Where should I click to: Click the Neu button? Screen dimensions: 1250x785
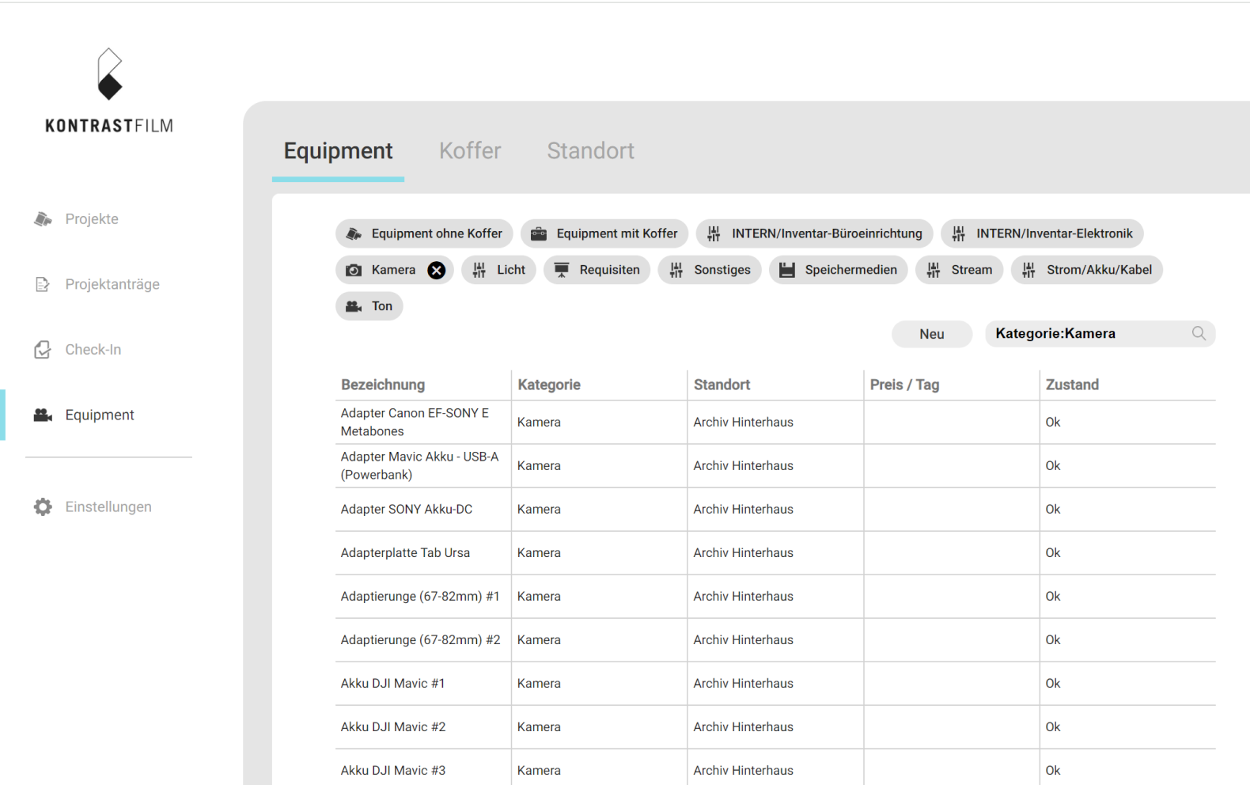coord(931,334)
